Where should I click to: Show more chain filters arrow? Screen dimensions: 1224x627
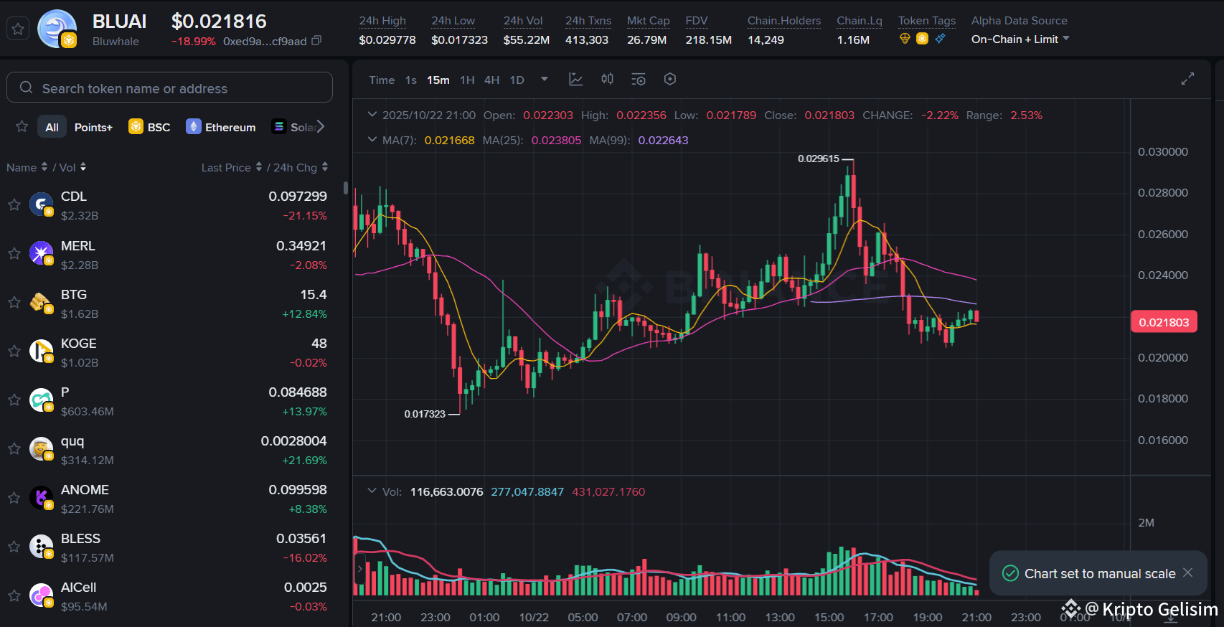click(320, 127)
